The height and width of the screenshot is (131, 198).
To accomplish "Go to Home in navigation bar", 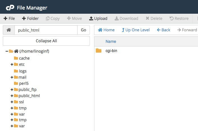I will pos(106,30).
